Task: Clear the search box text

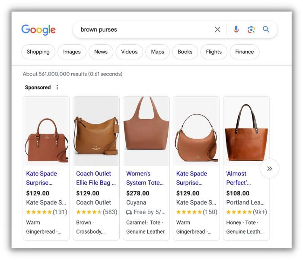Action: coord(217,29)
